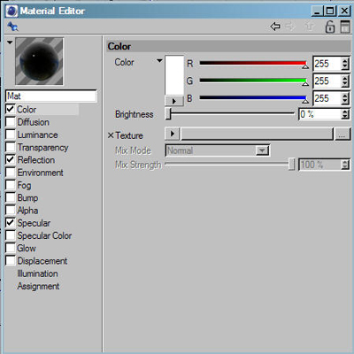Maximize the Material Editor window
This screenshot has width=354, height=354.
[330, 12]
